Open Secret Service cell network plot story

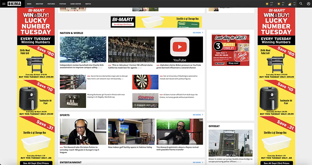pyautogui.click(x=107, y=78)
